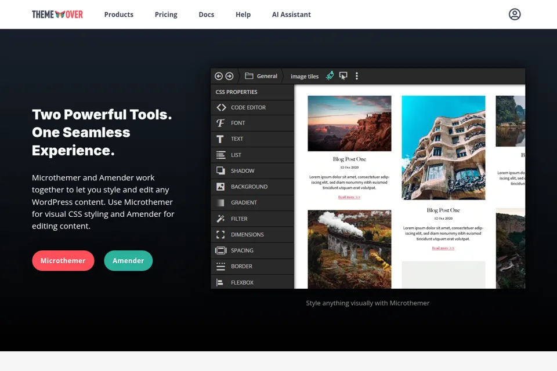Click the Dimensions corner-brackets icon
The height and width of the screenshot is (371, 557).
(x=220, y=235)
